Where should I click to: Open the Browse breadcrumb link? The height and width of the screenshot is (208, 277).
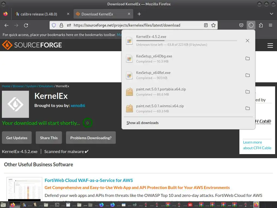[x=18, y=86]
